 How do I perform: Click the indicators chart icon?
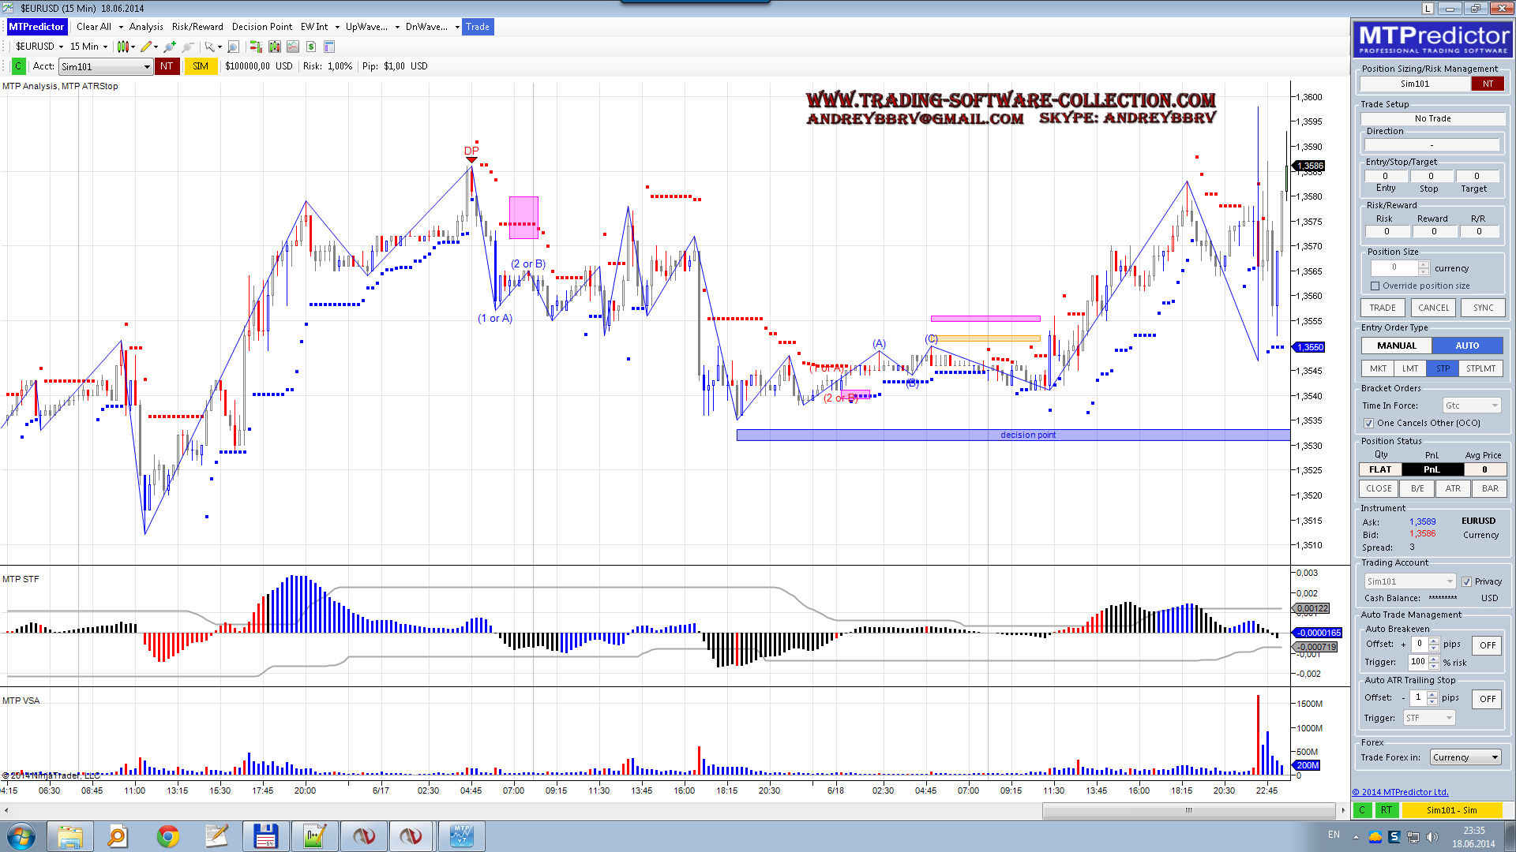point(293,47)
